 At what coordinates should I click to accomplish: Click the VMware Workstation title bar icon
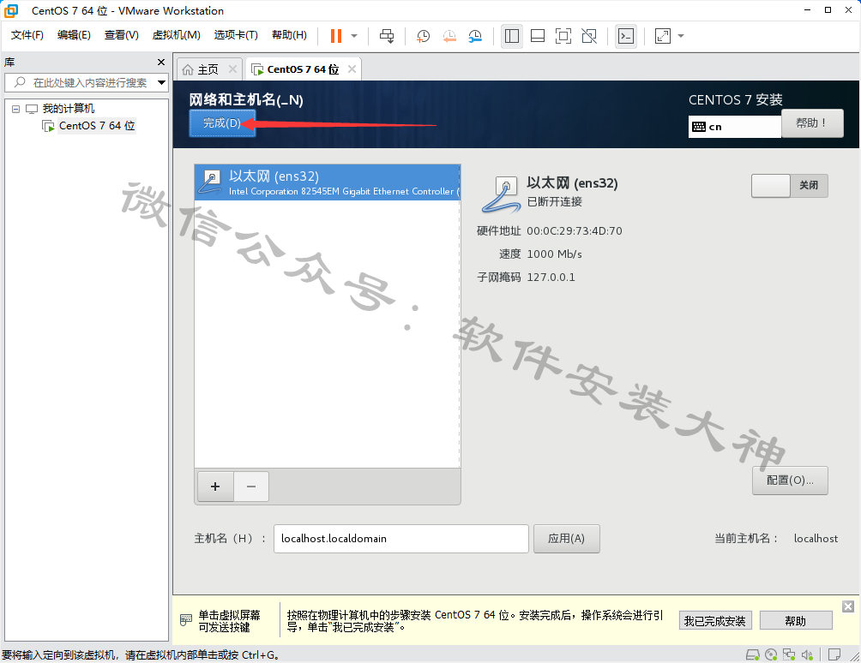tap(10, 11)
